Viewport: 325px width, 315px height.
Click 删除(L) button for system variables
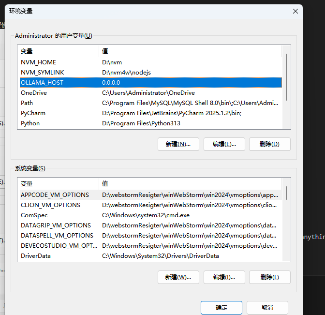coord(269,277)
